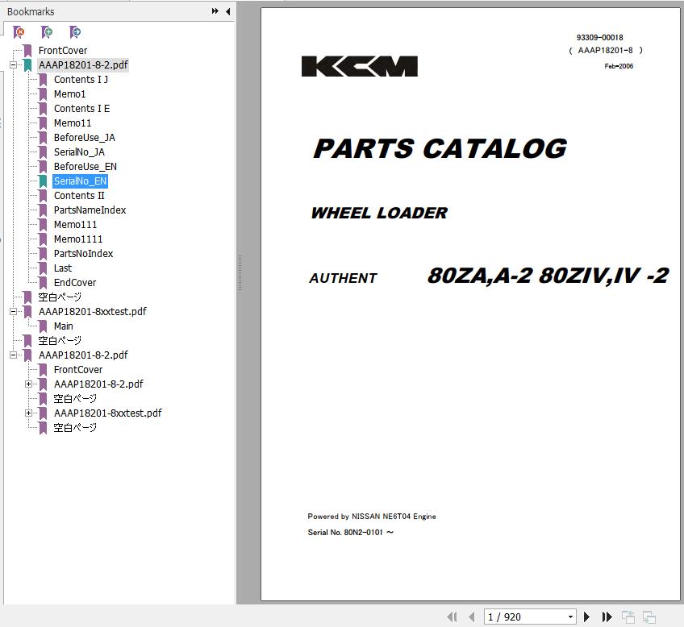Open the Main bookmark
This screenshot has width=684, height=627.
pyautogui.click(x=63, y=326)
